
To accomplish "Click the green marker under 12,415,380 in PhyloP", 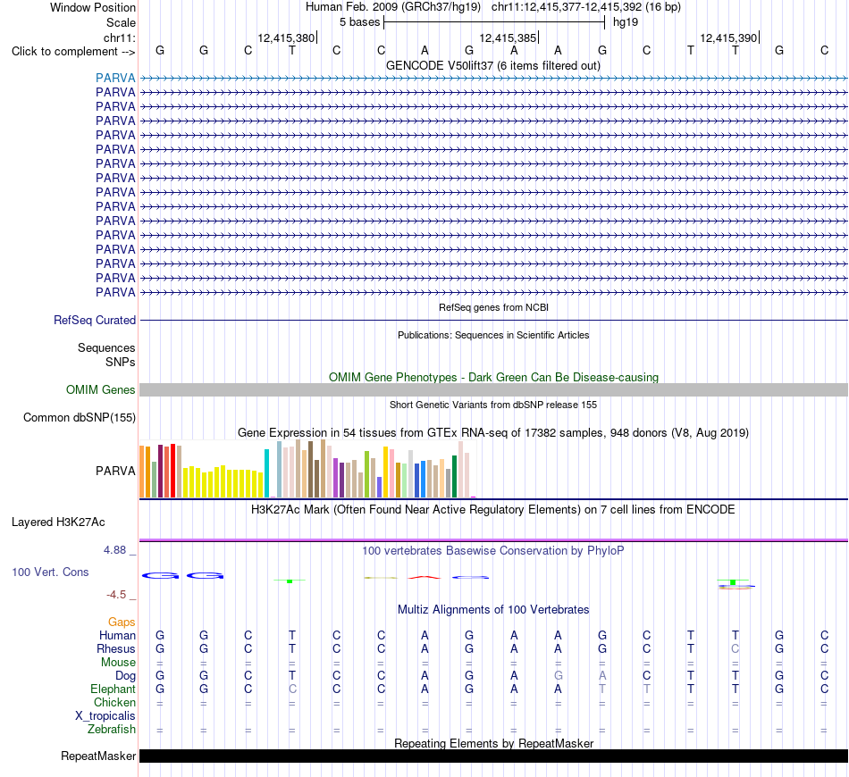I will pyautogui.click(x=290, y=581).
